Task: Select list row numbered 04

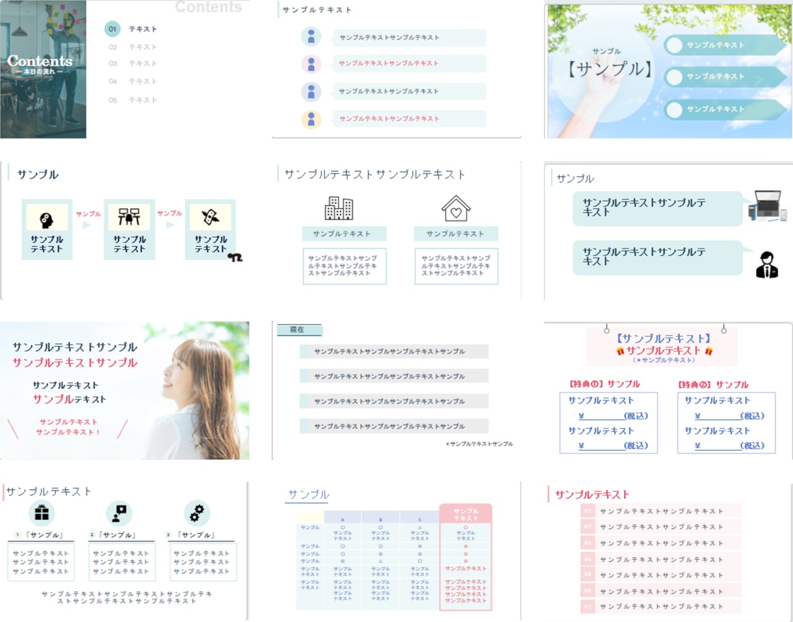Action: click(661, 559)
